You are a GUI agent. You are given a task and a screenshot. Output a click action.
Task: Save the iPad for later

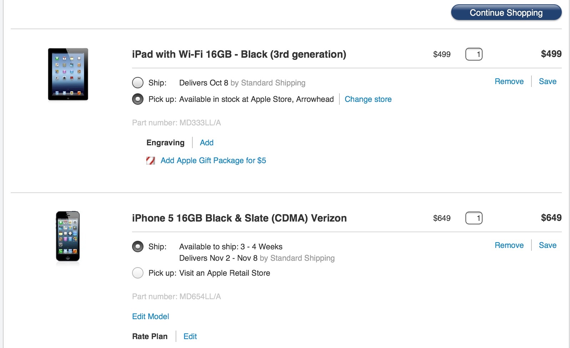coord(548,81)
